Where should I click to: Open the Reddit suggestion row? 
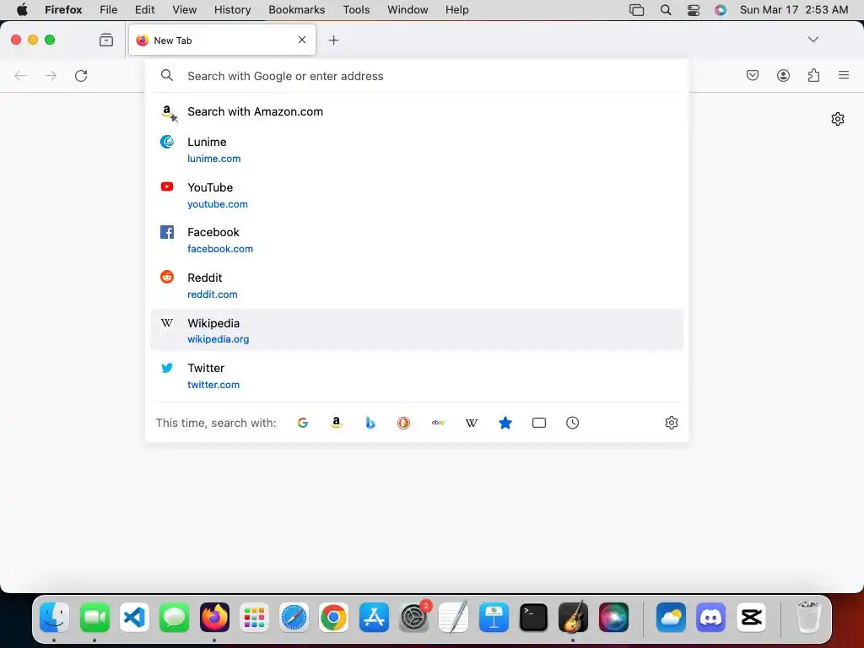pyautogui.click(x=417, y=285)
